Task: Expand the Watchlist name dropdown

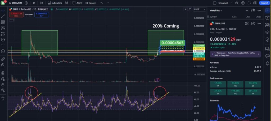Action: [x=216, y=11]
